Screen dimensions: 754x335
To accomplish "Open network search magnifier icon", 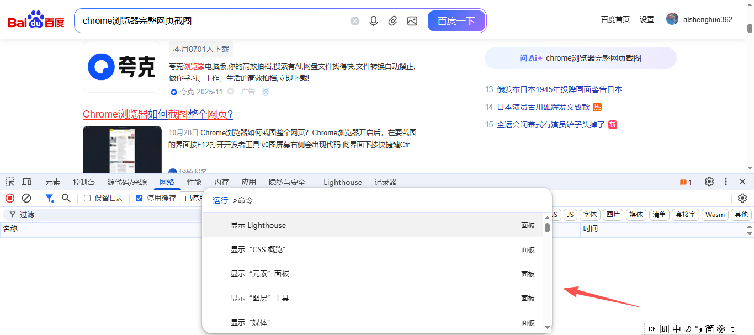I will (66, 198).
